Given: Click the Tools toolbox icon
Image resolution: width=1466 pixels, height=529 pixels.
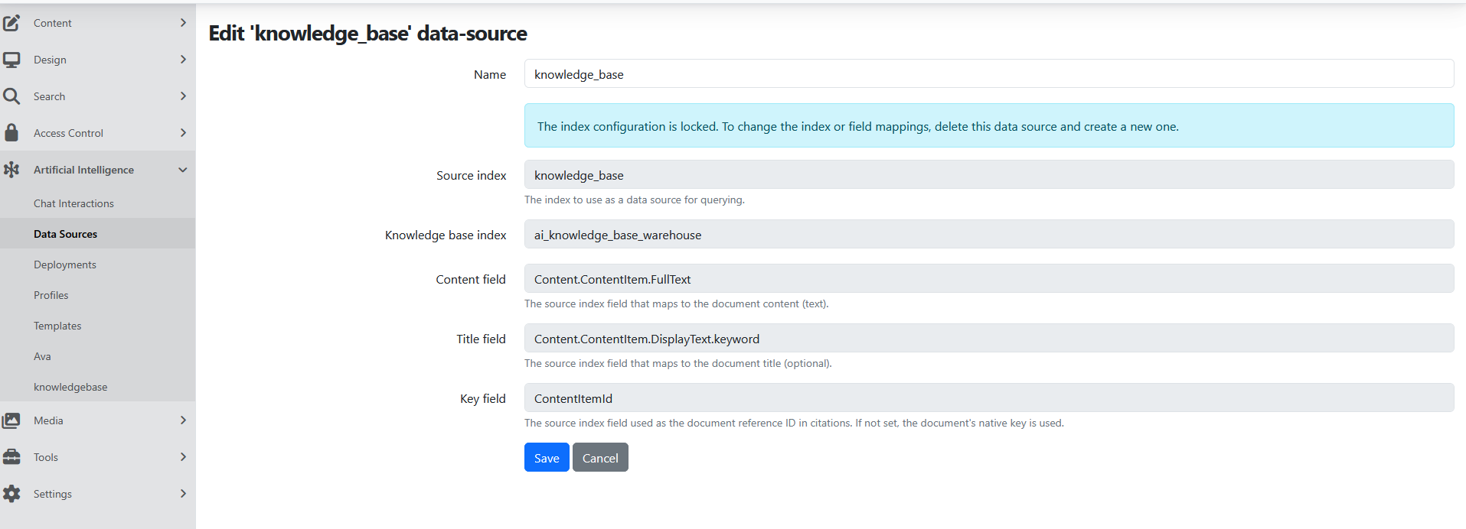Looking at the screenshot, I should 11,457.
